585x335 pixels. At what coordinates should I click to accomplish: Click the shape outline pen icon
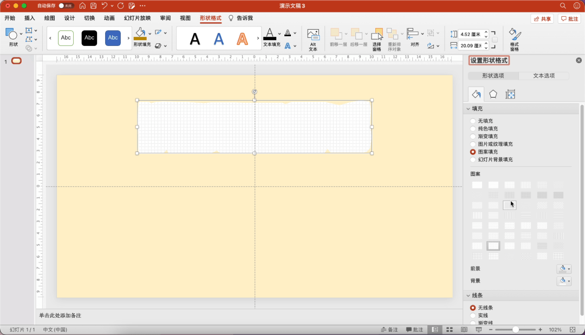pyautogui.click(x=158, y=32)
